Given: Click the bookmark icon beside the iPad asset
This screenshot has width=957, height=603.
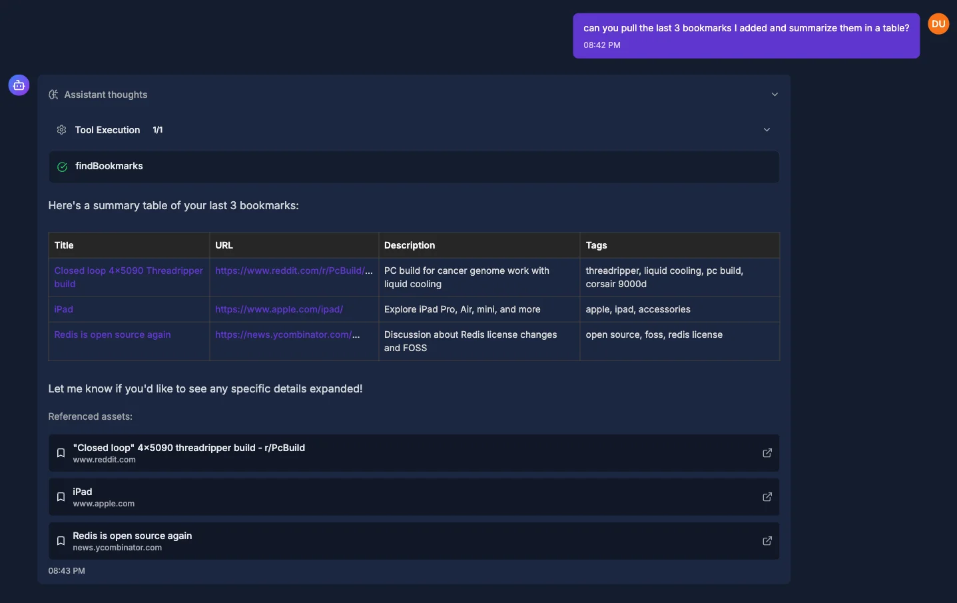Looking at the screenshot, I should pos(61,496).
